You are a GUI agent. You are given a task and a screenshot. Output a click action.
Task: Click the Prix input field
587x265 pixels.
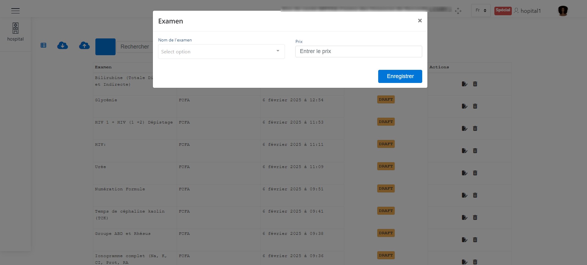pos(359,51)
